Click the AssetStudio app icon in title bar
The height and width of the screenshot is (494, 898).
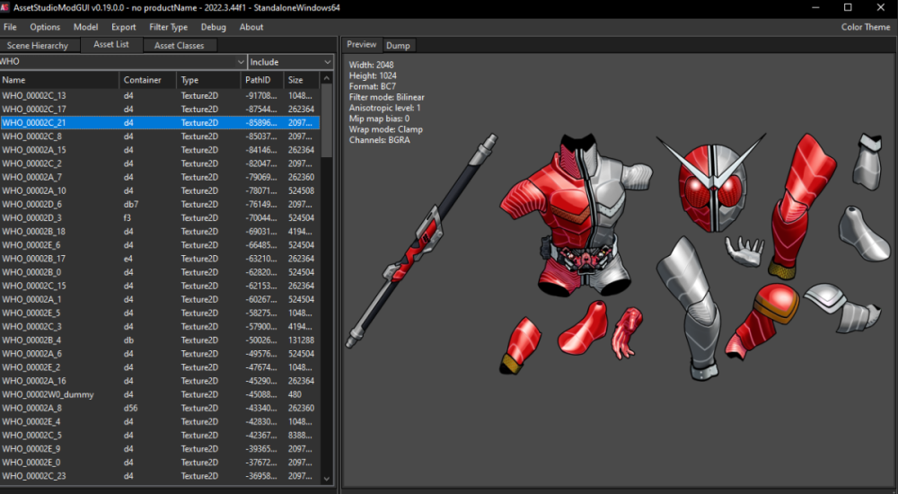(x=4, y=7)
